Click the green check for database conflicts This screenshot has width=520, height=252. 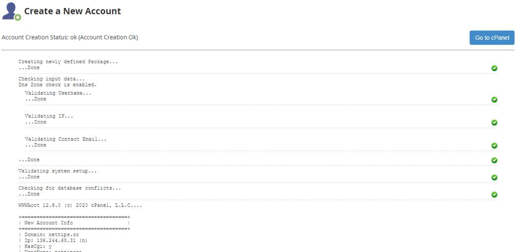pos(494,195)
